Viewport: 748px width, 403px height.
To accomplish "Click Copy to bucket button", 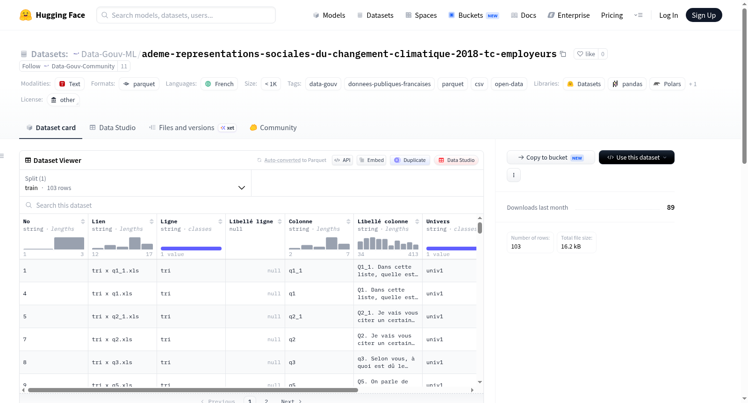I will click(551, 157).
